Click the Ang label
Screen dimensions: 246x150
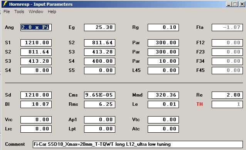coord(9,27)
